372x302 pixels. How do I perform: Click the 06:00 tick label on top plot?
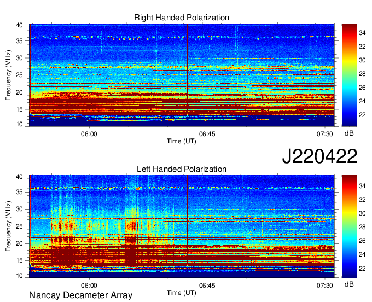pos(89,134)
